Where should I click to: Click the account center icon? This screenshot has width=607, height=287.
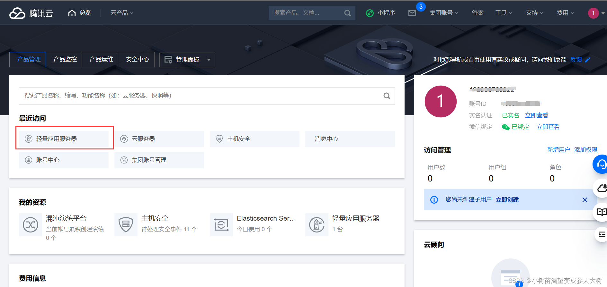(x=29, y=160)
